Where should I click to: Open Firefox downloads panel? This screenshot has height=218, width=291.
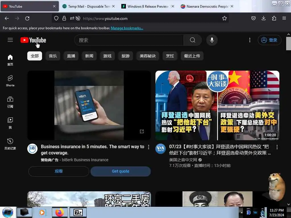[263, 18]
